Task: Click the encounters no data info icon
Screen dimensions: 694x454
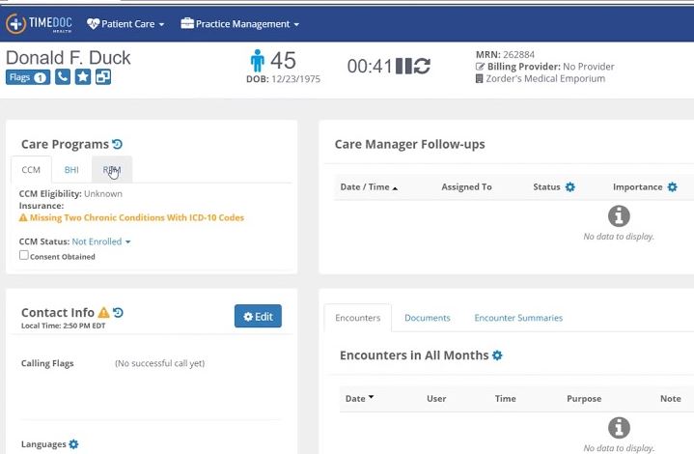Action: [x=619, y=428]
